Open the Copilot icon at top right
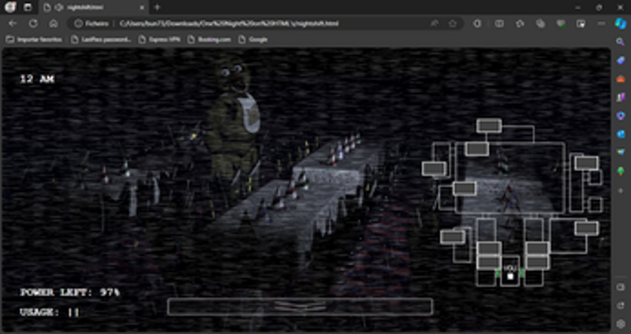The image size is (631, 334). pyautogui.click(x=621, y=24)
